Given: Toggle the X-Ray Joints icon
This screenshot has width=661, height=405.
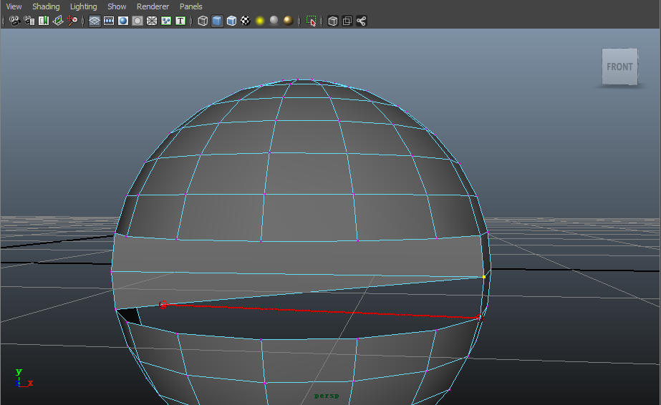Looking at the screenshot, I should click(x=361, y=21).
